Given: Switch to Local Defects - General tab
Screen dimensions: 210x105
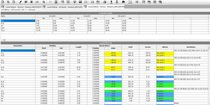Looking at the screenshot, I should (22, 7).
